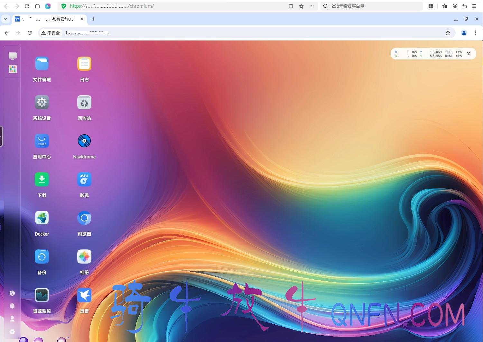Launch 迅雷 Xunlei download app
The height and width of the screenshot is (342, 483).
(84, 295)
